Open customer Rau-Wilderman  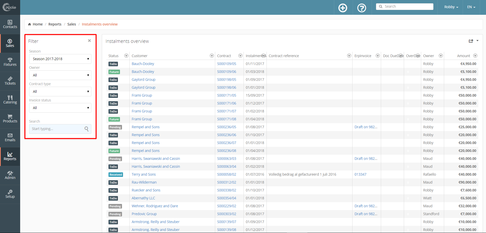tap(144, 182)
